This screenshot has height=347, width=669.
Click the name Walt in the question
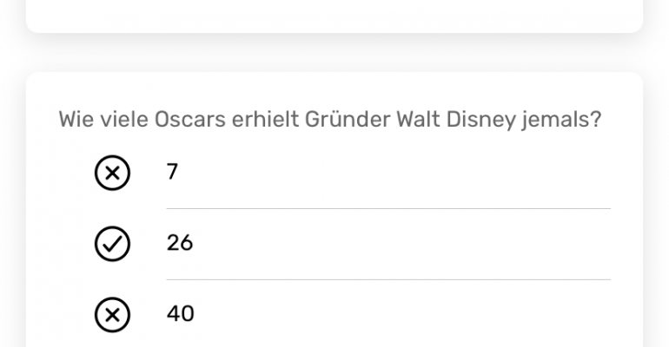tap(418, 119)
